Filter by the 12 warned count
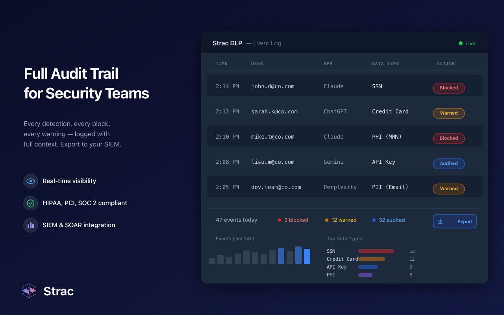 pos(344,220)
